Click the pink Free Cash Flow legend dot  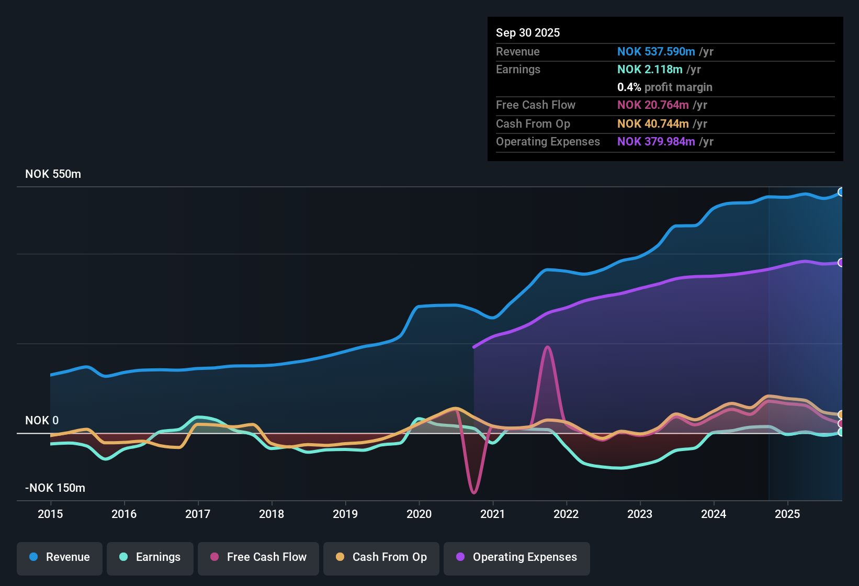point(214,557)
